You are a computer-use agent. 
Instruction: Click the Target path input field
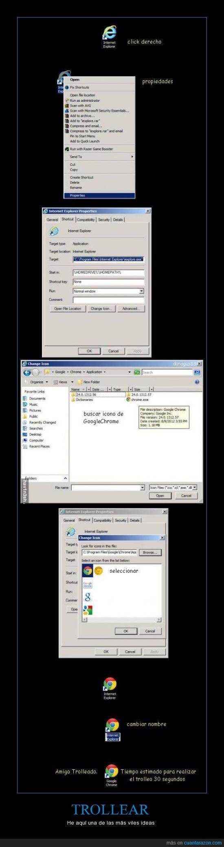pyautogui.click(x=108, y=259)
